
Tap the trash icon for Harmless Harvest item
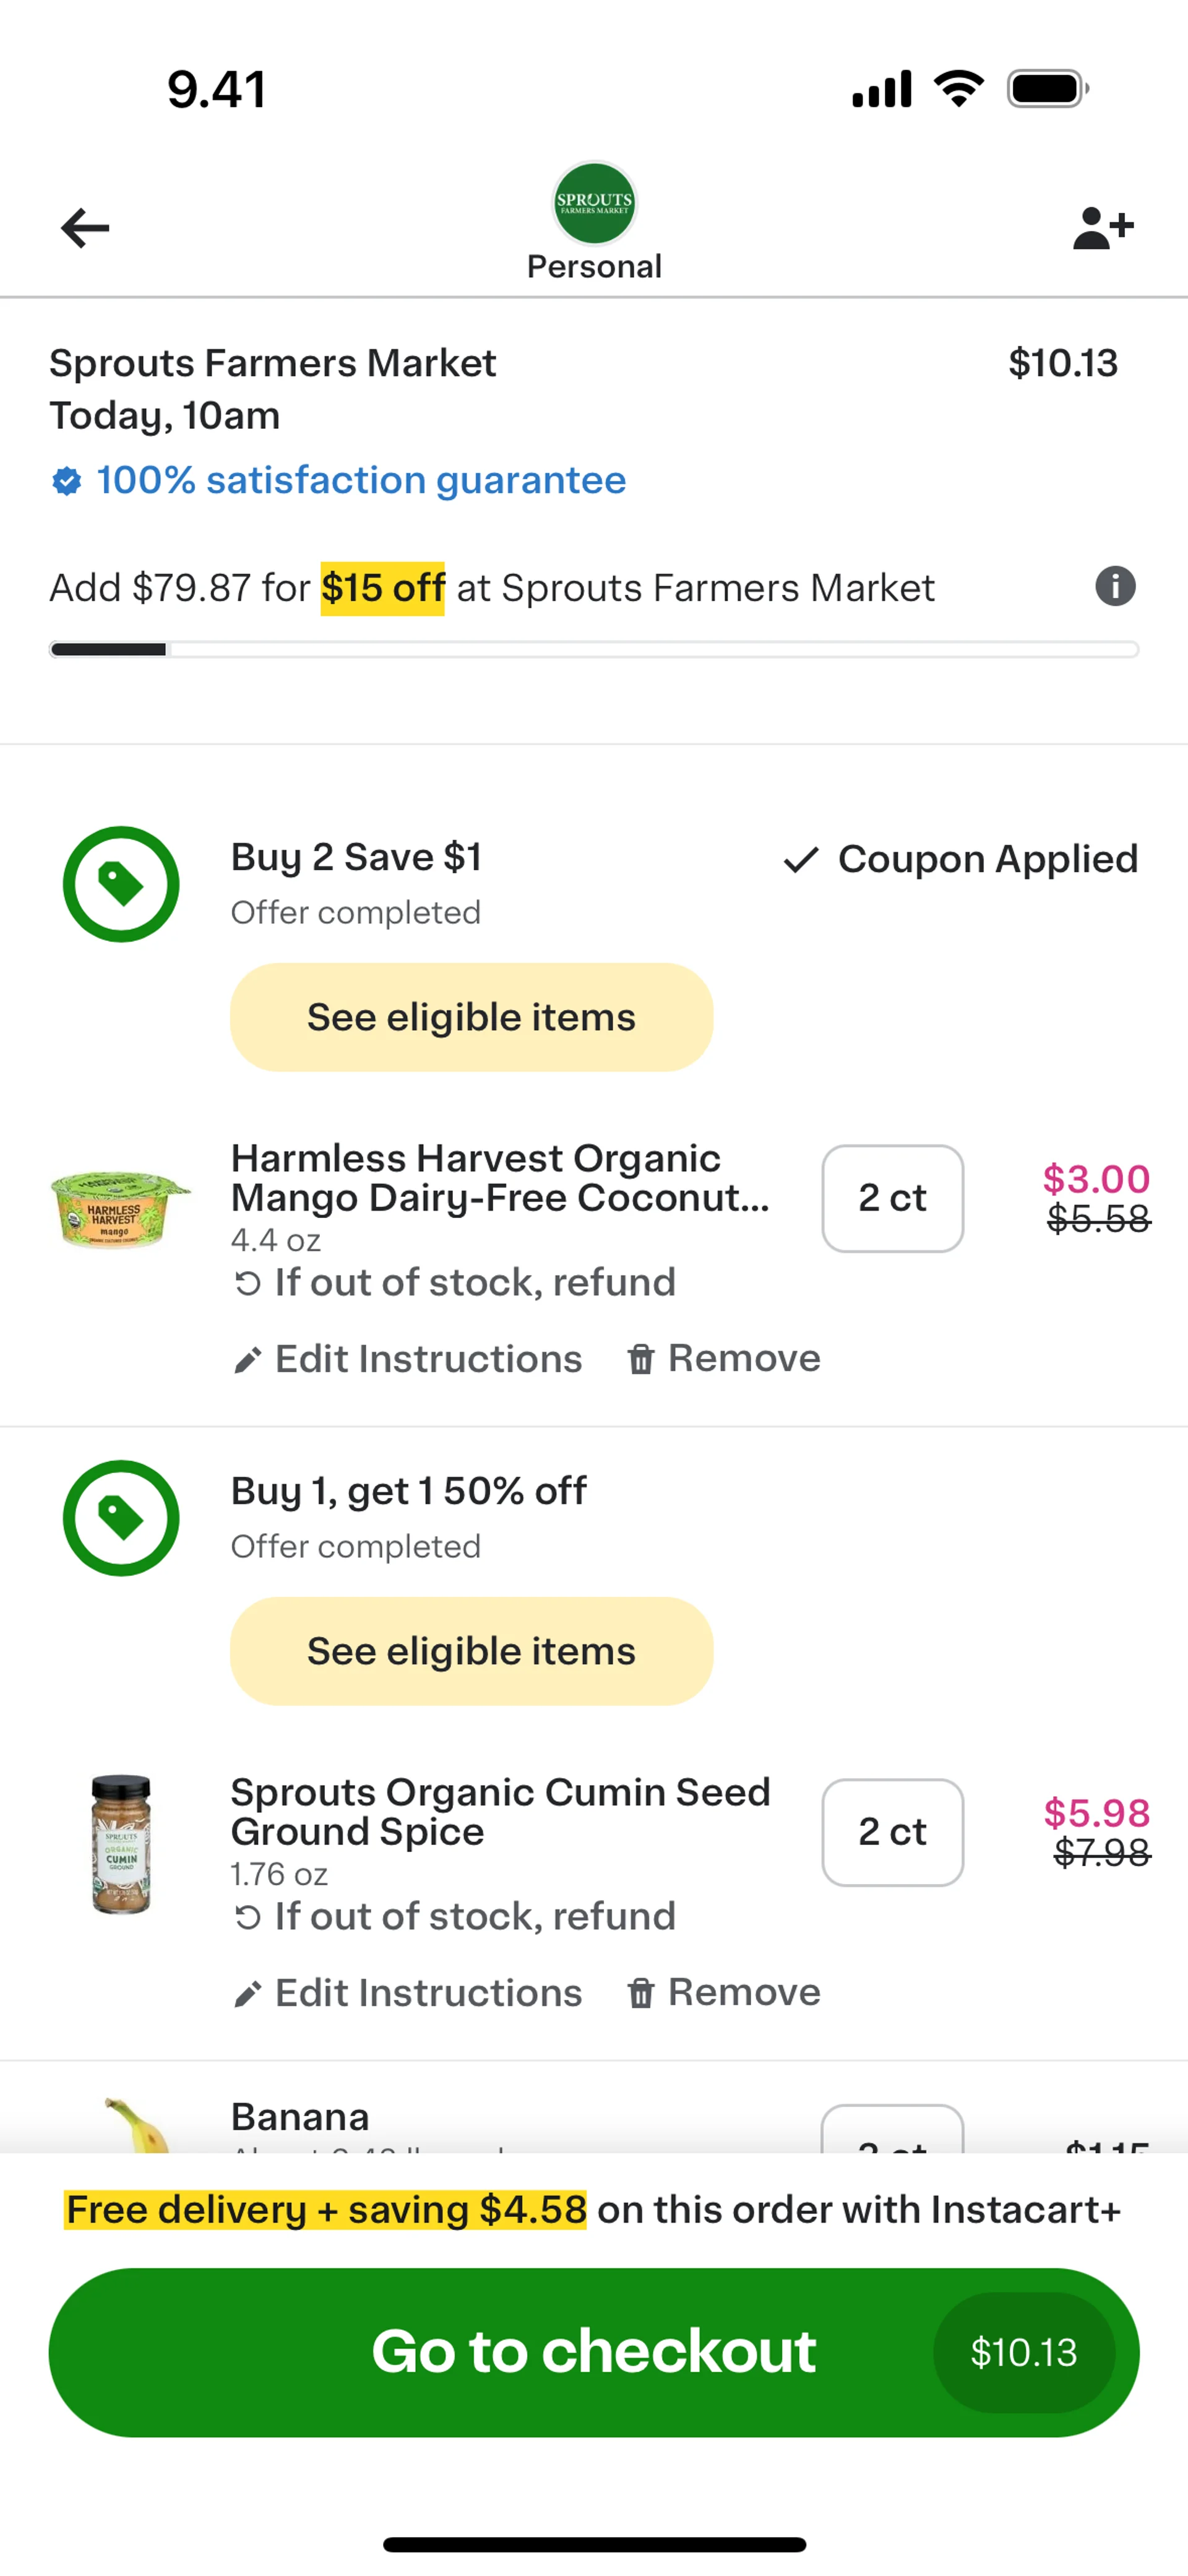click(x=641, y=1359)
